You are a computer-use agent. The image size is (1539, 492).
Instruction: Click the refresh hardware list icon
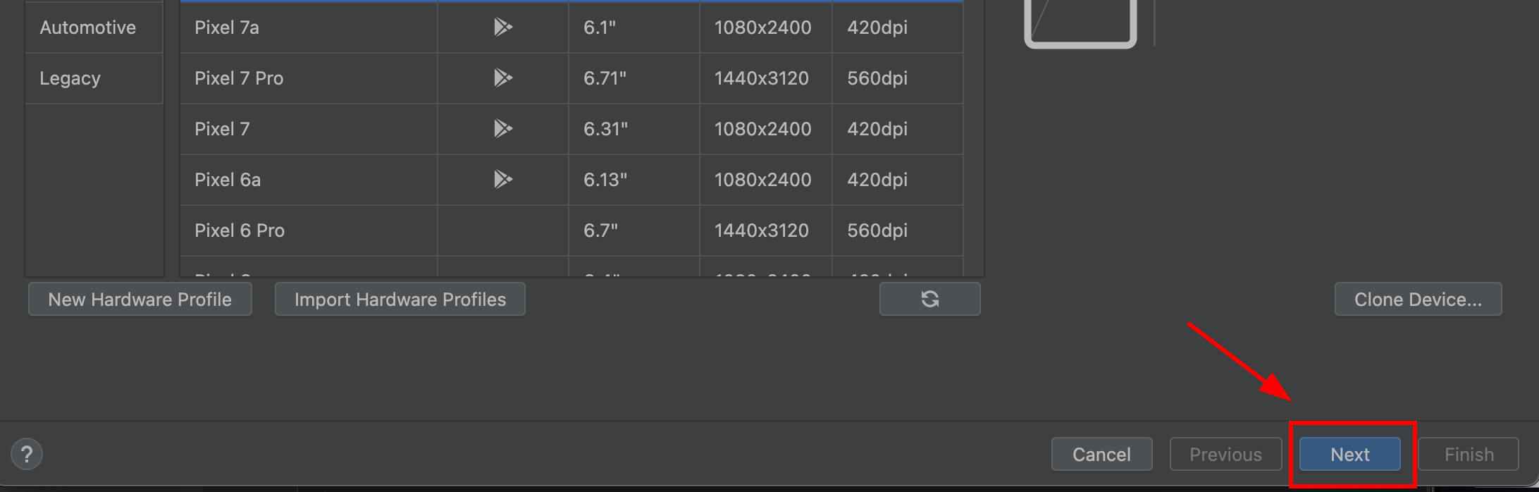929,299
